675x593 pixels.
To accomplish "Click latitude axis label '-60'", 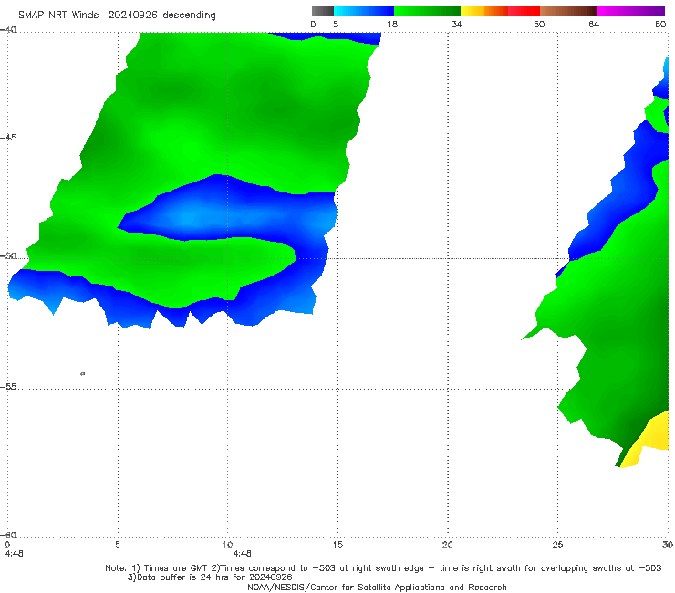I will point(8,536).
